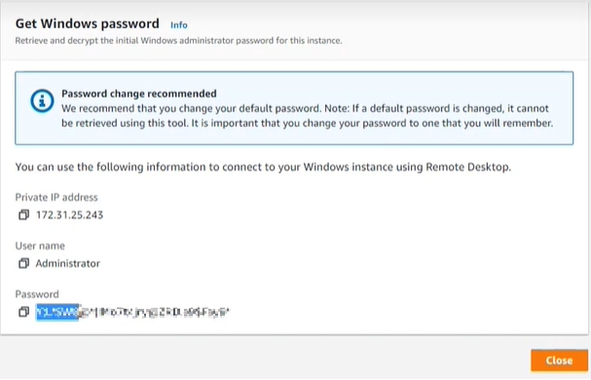Image resolution: width=591 pixels, height=380 pixels.
Task: Copy the password using its copy icon
Action: click(23, 312)
